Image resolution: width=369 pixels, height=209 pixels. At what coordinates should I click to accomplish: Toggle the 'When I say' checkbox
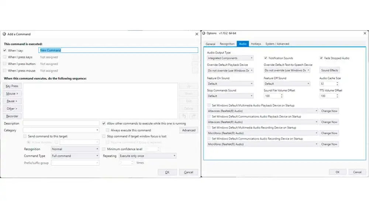(x=5, y=50)
